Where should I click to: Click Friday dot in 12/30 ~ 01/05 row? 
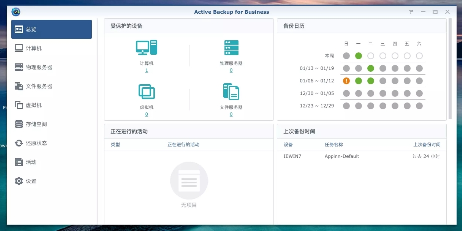tap(407, 93)
